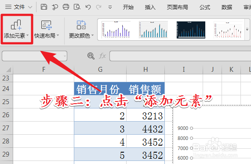251x164 pixels.
Task: Select the purple bar chart style thumbnail
Action: click(116, 30)
